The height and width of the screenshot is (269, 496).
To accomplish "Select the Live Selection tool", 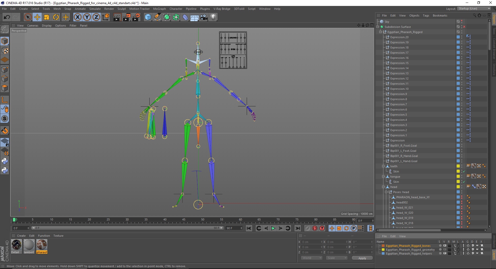I will [x=28, y=17].
